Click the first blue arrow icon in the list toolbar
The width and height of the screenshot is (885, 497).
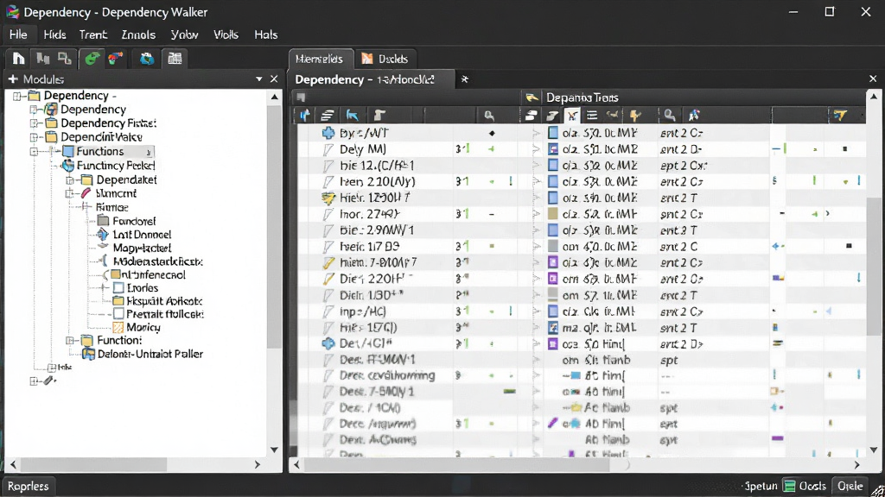305,116
